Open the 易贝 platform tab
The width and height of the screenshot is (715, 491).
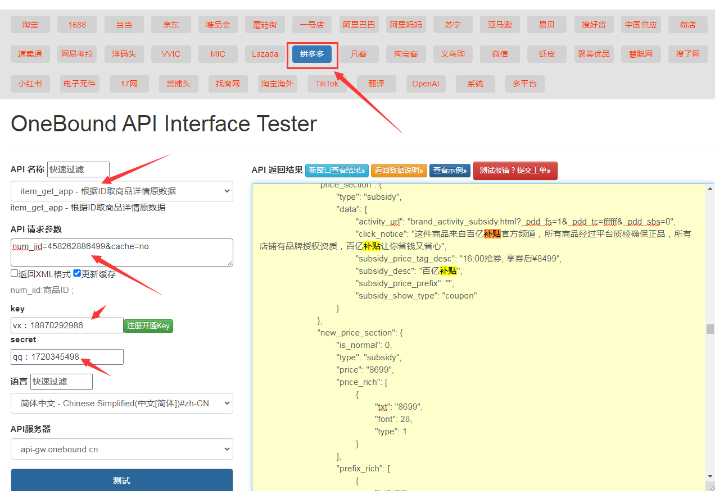[x=547, y=25]
